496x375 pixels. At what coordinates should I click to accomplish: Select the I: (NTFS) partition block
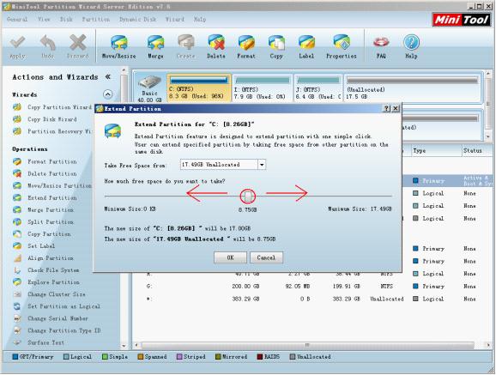coord(263,88)
